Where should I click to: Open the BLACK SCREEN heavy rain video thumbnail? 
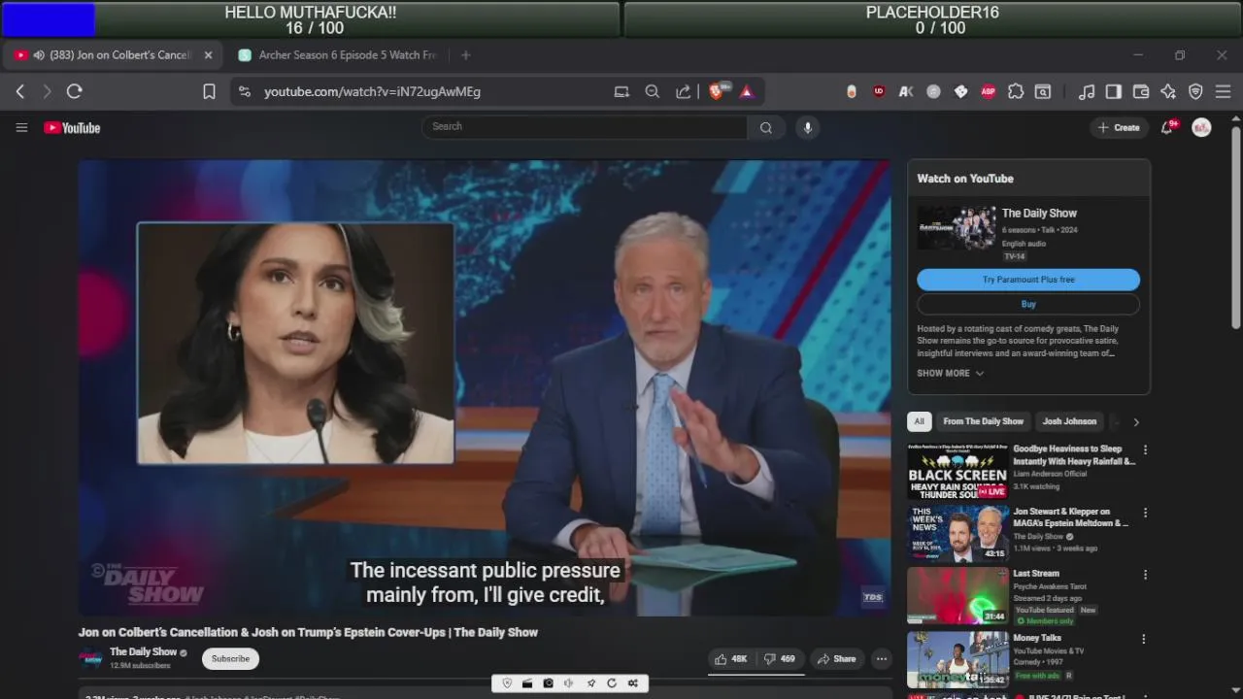click(957, 472)
